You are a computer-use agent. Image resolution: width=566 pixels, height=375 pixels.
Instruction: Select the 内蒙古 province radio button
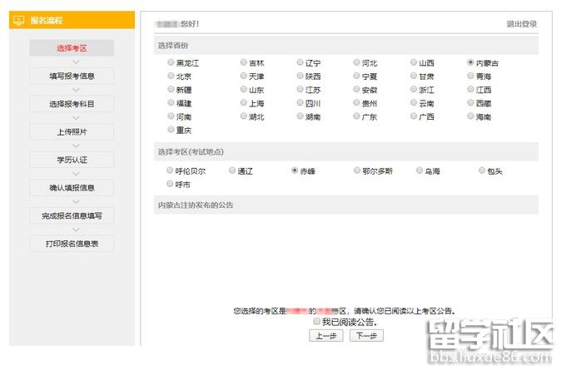click(x=471, y=62)
